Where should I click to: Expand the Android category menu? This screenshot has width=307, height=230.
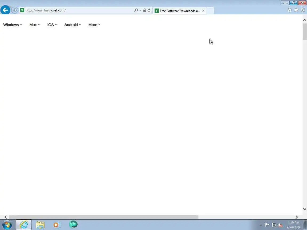(x=72, y=25)
